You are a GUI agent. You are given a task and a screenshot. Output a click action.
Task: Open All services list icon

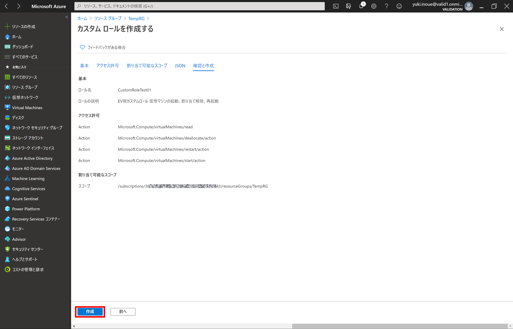(x=7, y=57)
